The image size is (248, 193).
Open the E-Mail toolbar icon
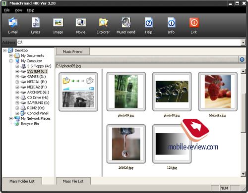pyautogui.click(x=13, y=22)
